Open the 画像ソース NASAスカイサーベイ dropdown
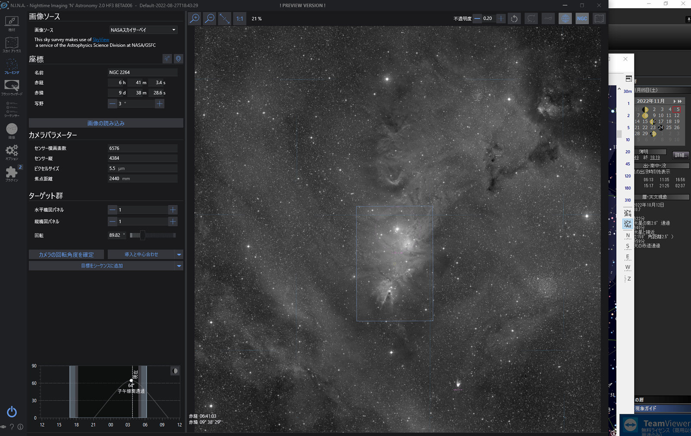The height and width of the screenshot is (436, 691). [x=143, y=30]
